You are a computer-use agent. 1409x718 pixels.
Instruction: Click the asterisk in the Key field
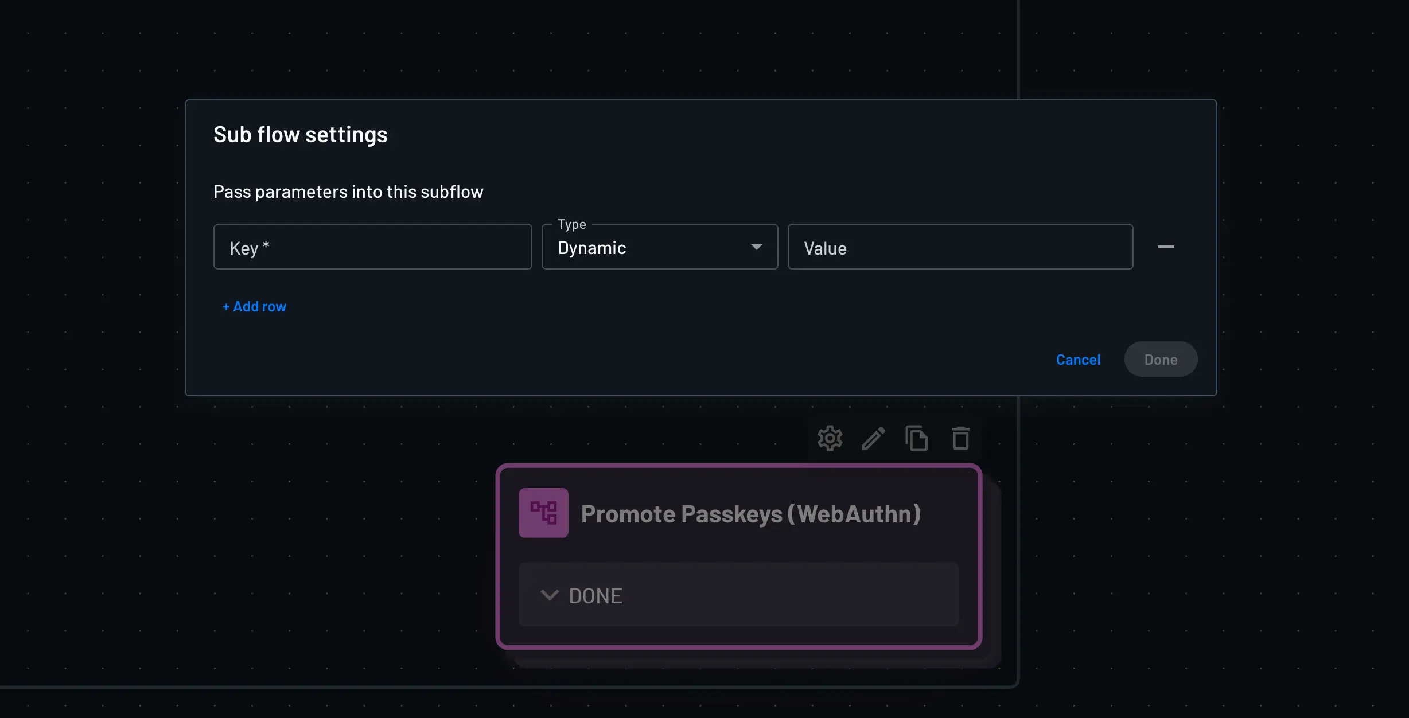pos(266,245)
